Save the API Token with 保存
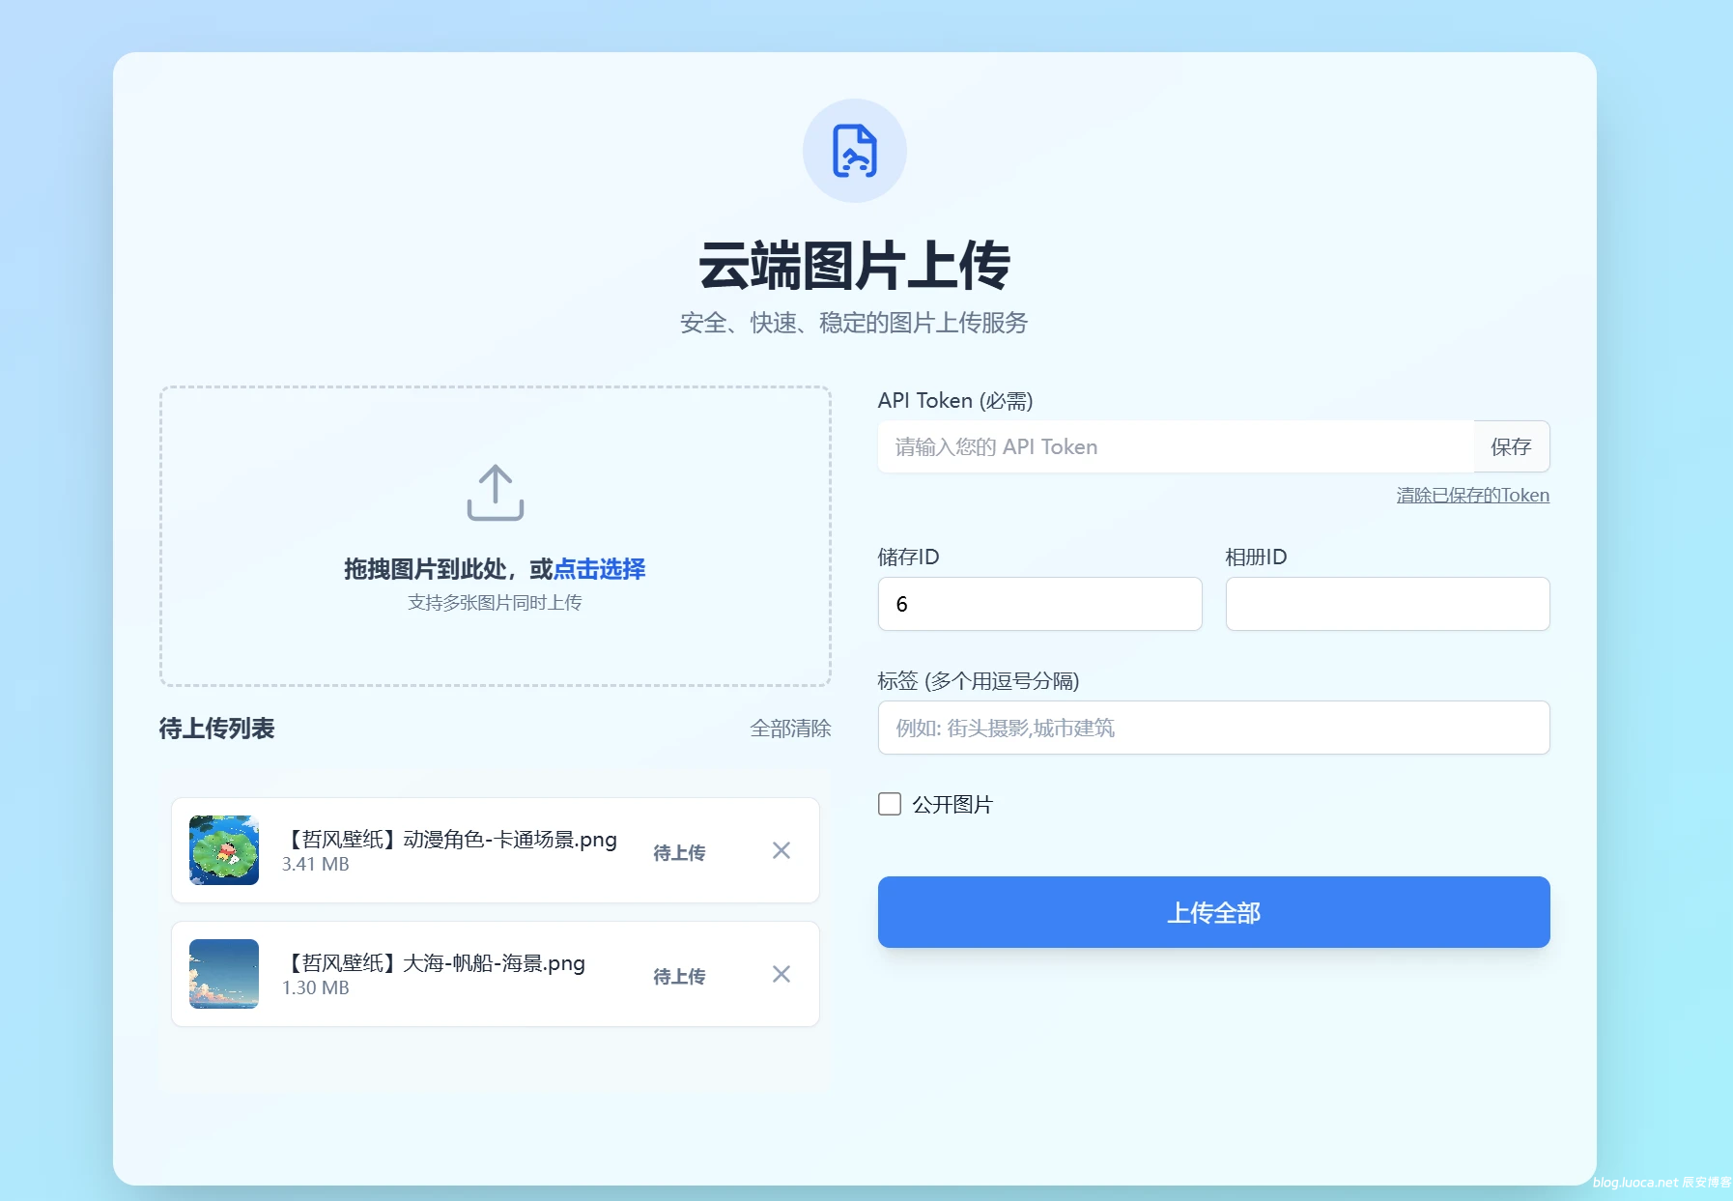The width and height of the screenshot is (1733, 1201). (1511, 446)
